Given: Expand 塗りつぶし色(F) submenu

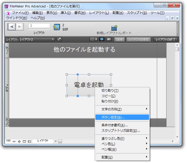Looking at the screenshot, I should tap(122, 138).
